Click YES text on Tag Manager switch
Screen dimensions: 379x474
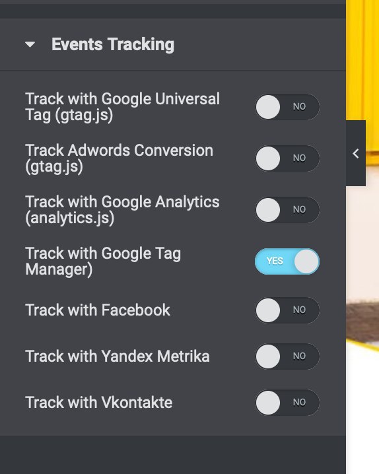(275, 261)
